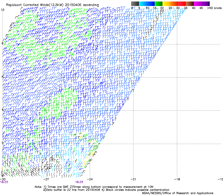The width and height of the screenshot is (223, 195).
Task: Click the gray 0–5 knots legend swatch
Action: (135, 4)
